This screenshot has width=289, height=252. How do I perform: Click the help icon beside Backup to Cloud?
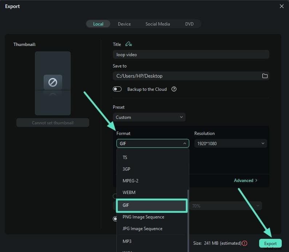(174, 89)
